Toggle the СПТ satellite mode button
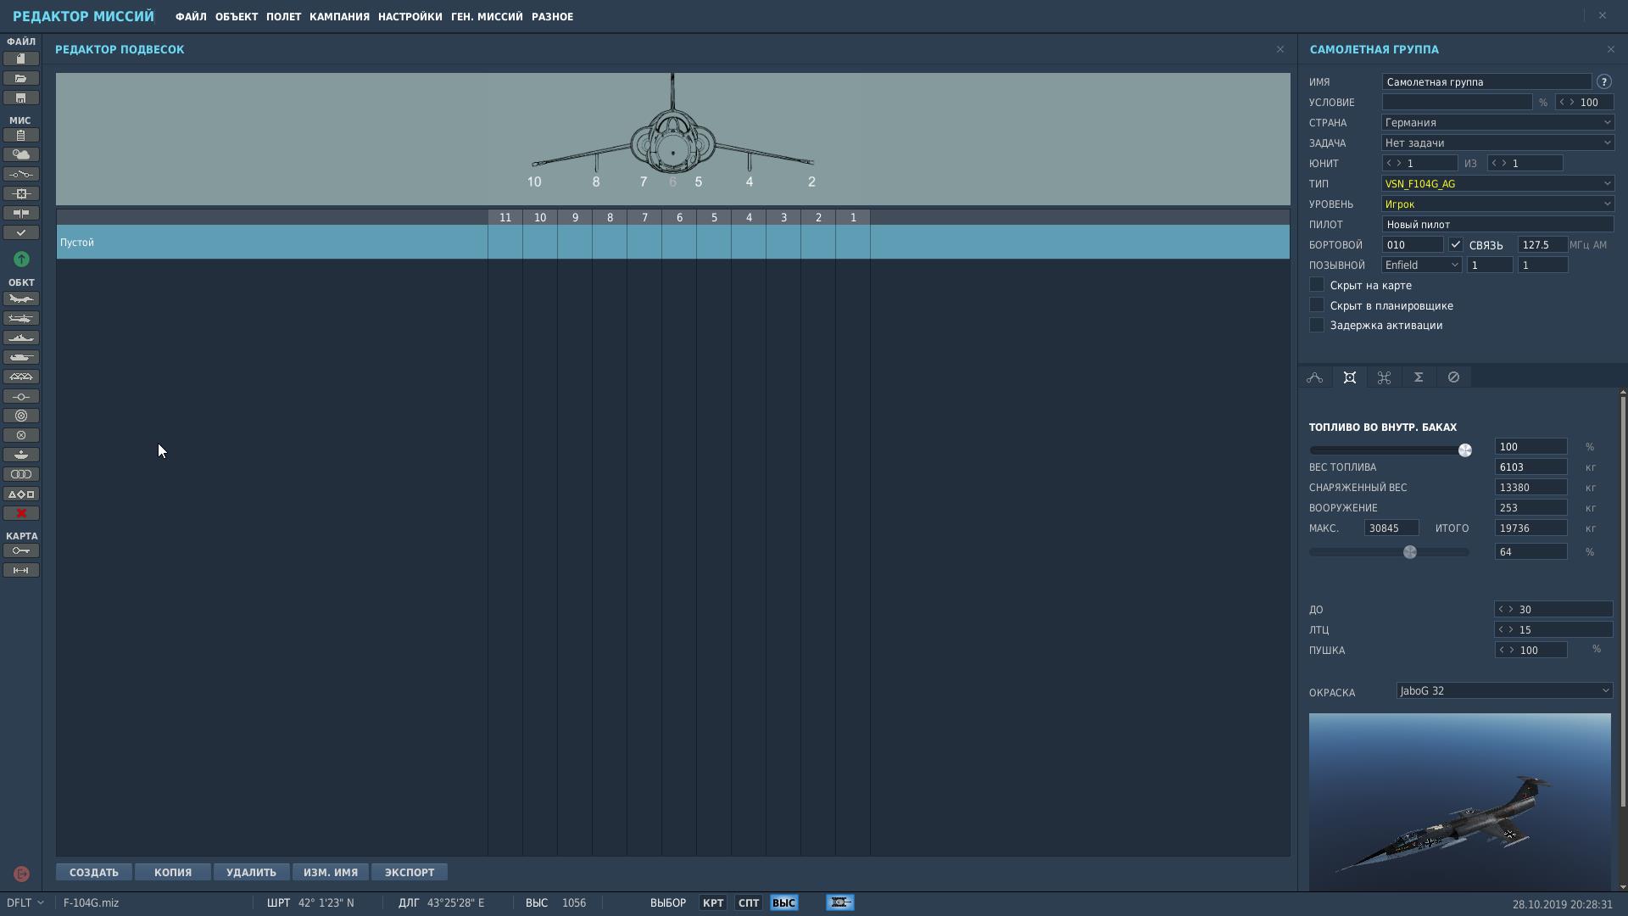The width and height of the screenshot is (1628, 916). [749, 902]
